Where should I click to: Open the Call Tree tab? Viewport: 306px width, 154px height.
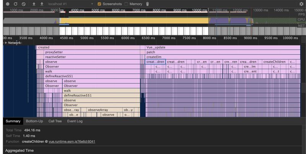point(55,121)
